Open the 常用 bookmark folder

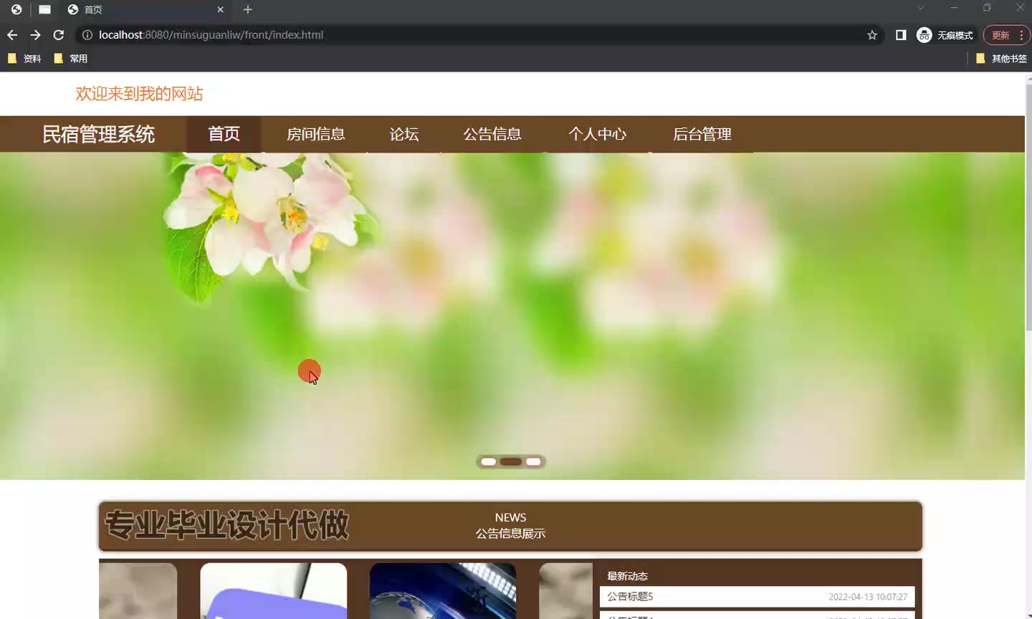[70, 59]
